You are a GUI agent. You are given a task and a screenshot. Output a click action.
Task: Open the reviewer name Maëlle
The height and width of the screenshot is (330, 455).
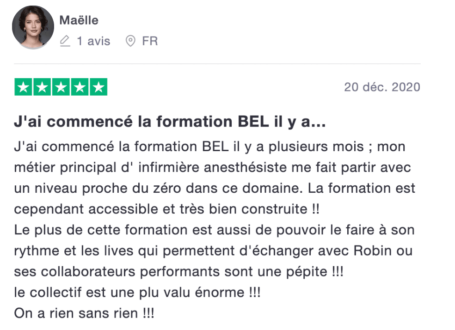point(79,20)
